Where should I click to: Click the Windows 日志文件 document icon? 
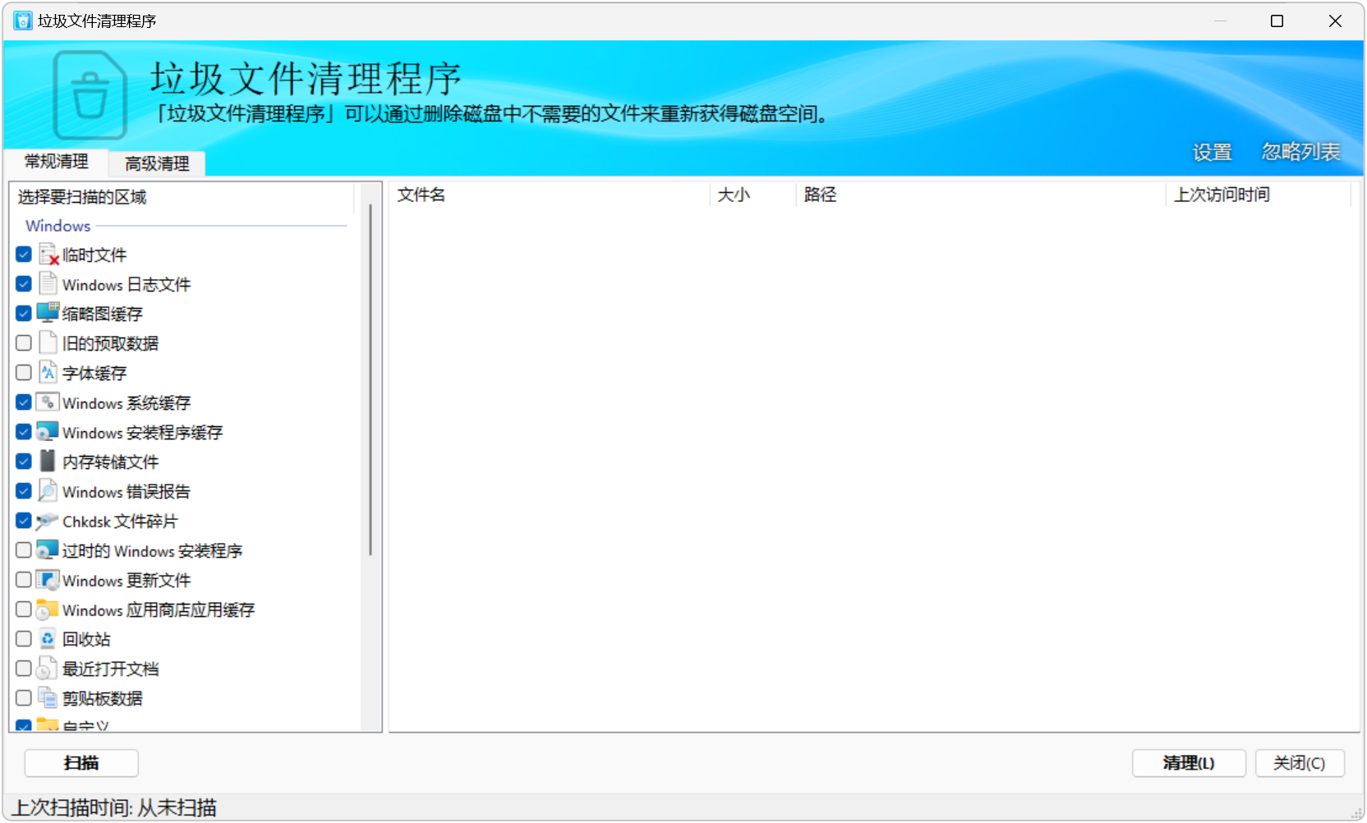pos(48,284)
